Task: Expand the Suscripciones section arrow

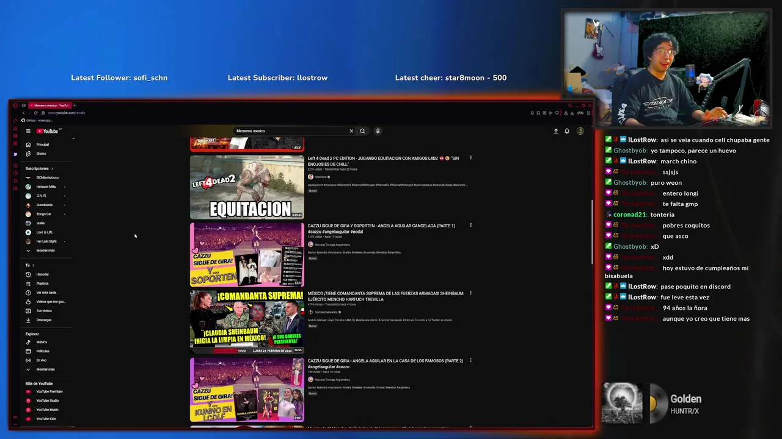Action: tap(52, 168)
